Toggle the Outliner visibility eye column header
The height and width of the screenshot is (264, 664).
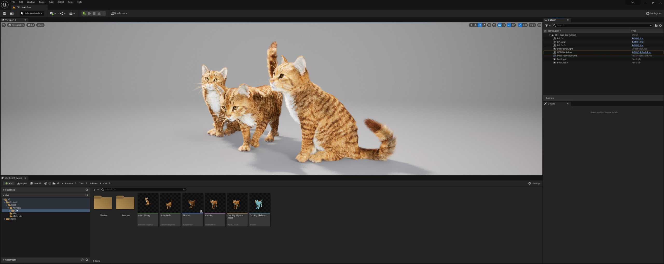tap(545, 31)
